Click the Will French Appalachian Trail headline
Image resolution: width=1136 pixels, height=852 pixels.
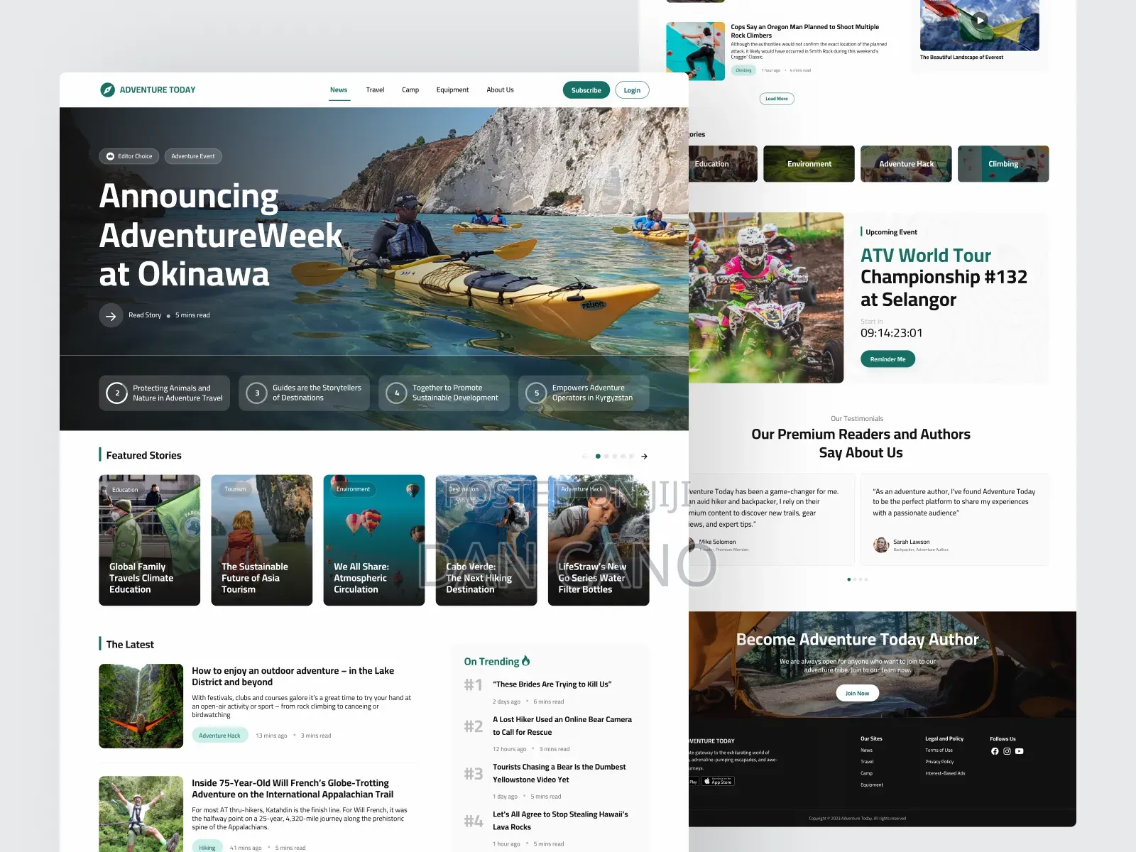point(293,789)
